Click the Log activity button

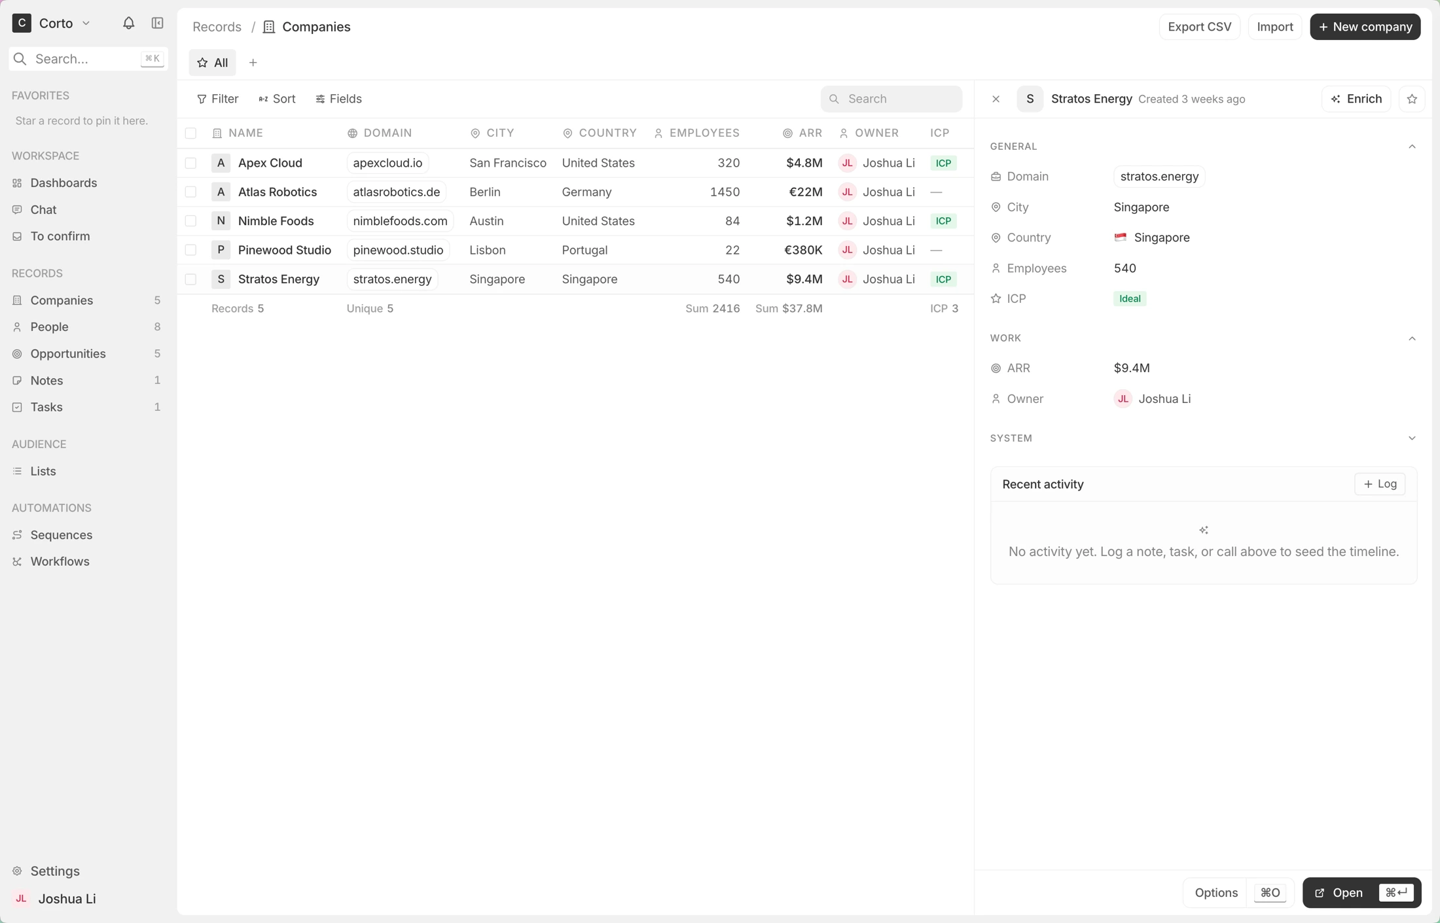(1379, 484)
